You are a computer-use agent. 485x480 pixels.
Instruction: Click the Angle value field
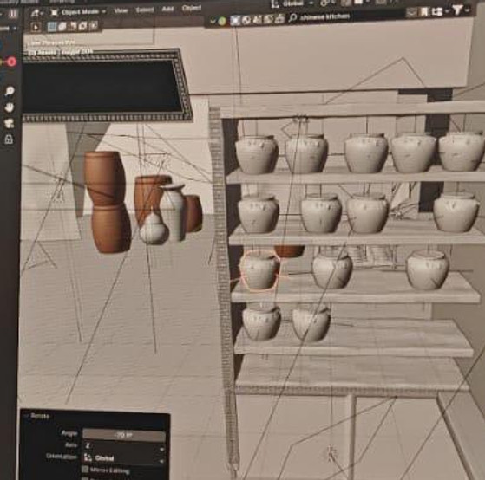124,435
